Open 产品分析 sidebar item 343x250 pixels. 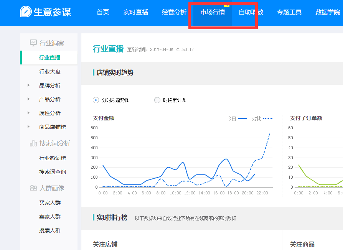50,99
